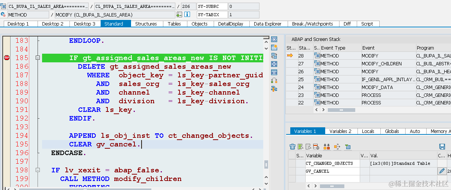Click the orange squares with down arrows icon
451x190 pixels.
(326, 146)
